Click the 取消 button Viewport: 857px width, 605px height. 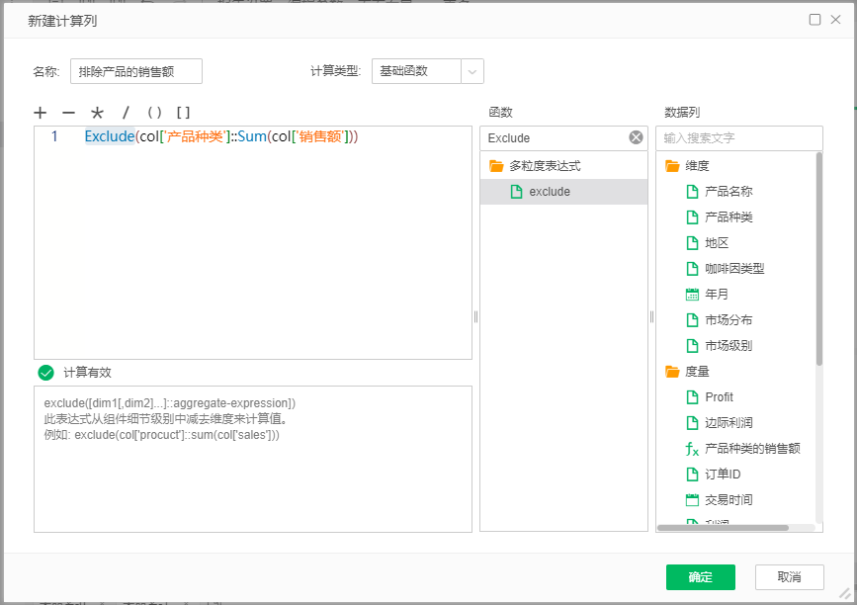(789, 577)
